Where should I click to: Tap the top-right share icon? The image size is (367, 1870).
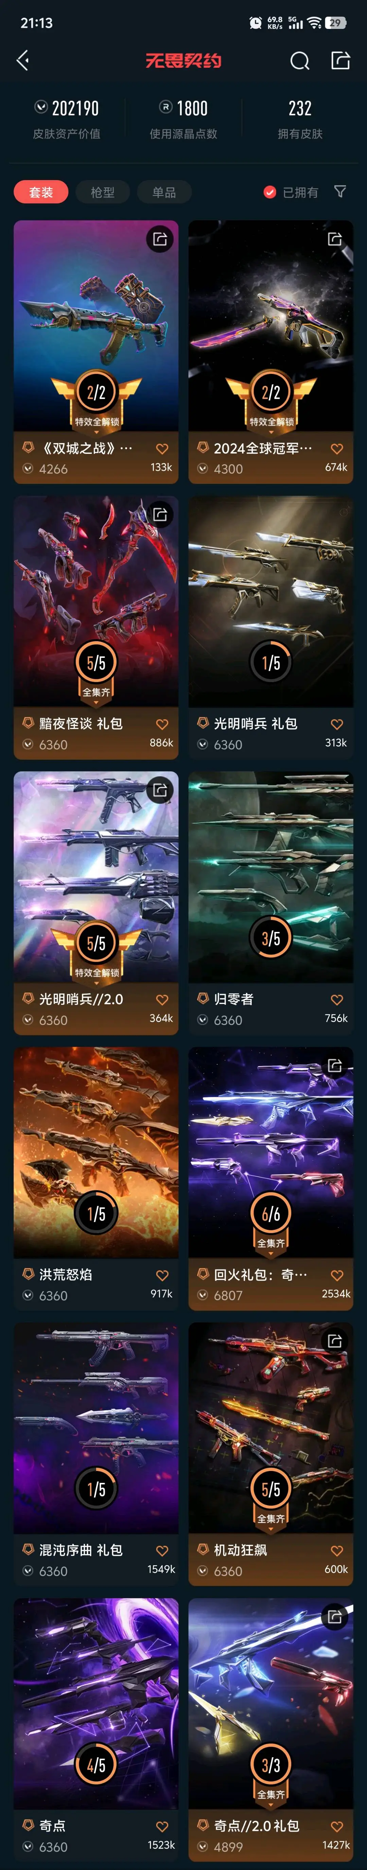[x=340, y=60]
